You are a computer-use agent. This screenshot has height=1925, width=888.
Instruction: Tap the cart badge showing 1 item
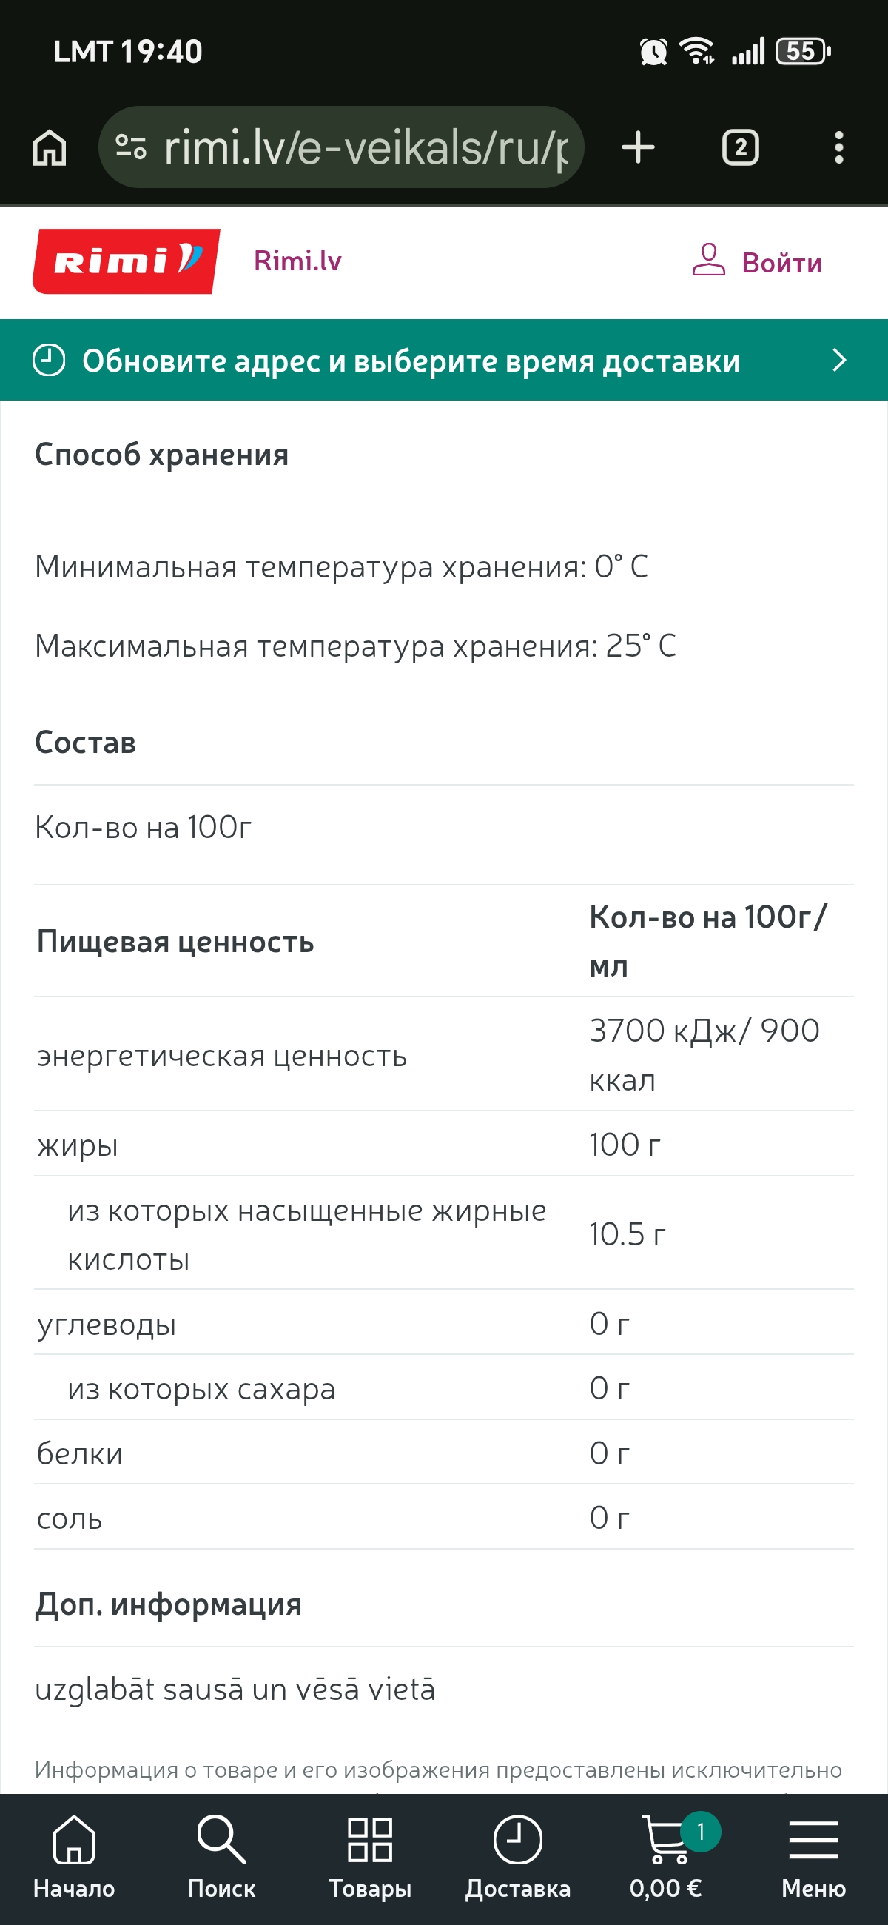tap(701, 1831)
